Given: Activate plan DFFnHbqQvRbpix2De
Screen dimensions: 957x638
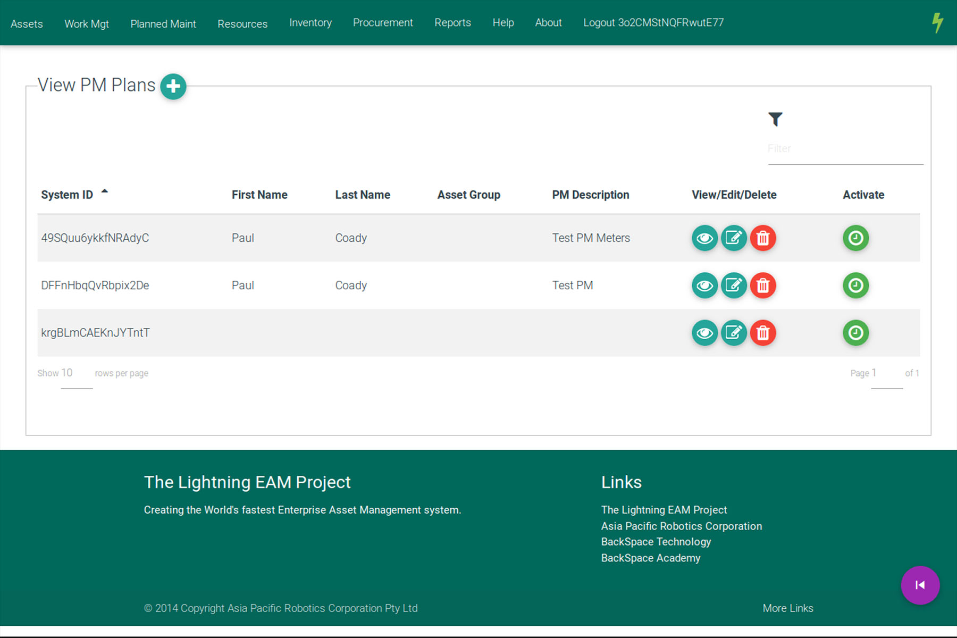Looking at the screenshot, I should [855, 286].
